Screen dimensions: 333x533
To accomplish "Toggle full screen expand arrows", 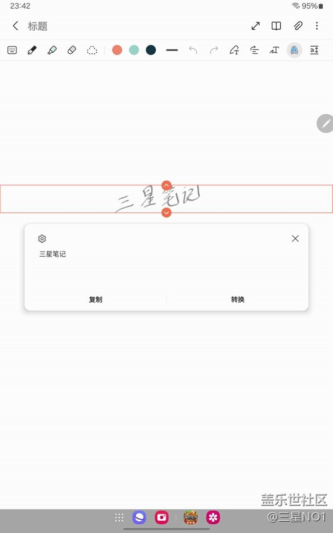I will click(x=256, y=26).
